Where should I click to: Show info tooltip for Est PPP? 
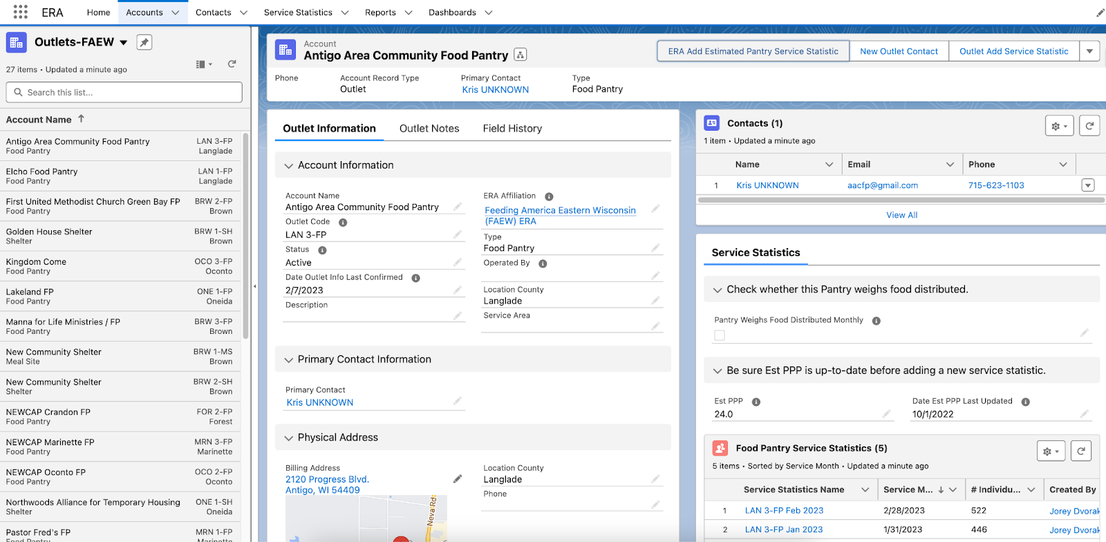756,402
